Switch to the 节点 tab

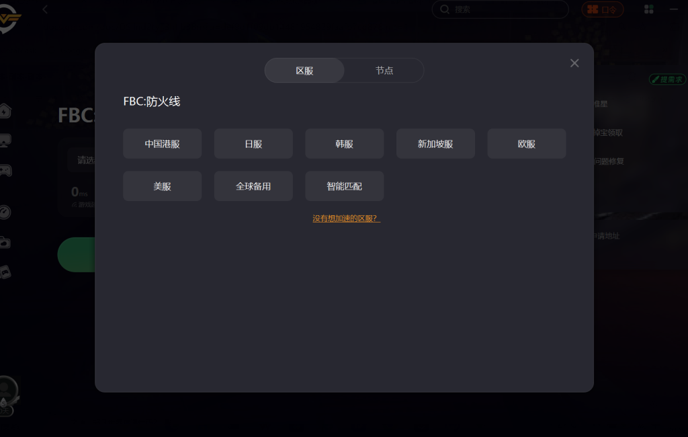tap(384, 71)
